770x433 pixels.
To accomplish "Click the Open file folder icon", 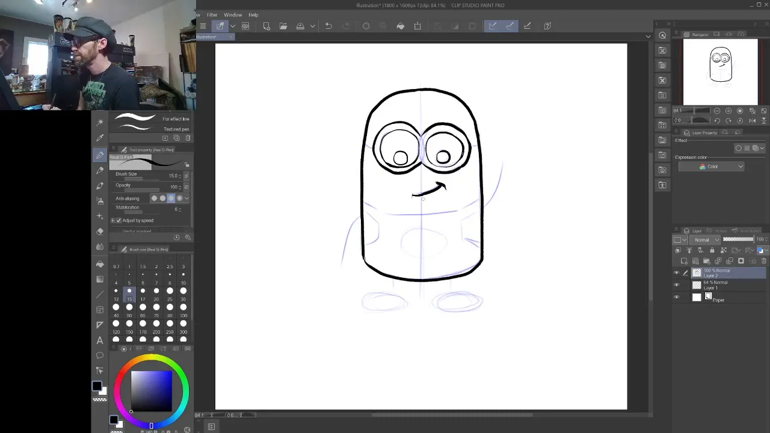I will point(283,26).
